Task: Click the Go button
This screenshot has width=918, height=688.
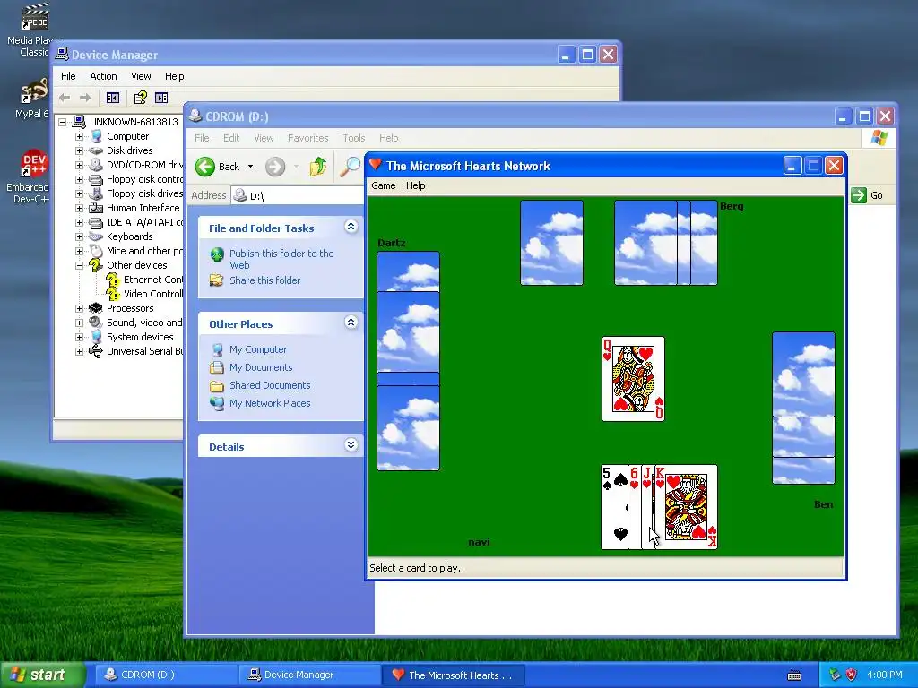Action: click(x=867, y=195)
